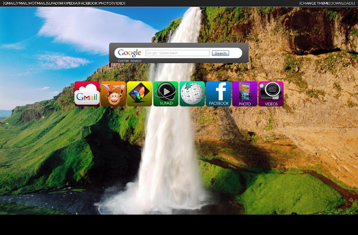Open the Videos camera icon

[271, 94]
